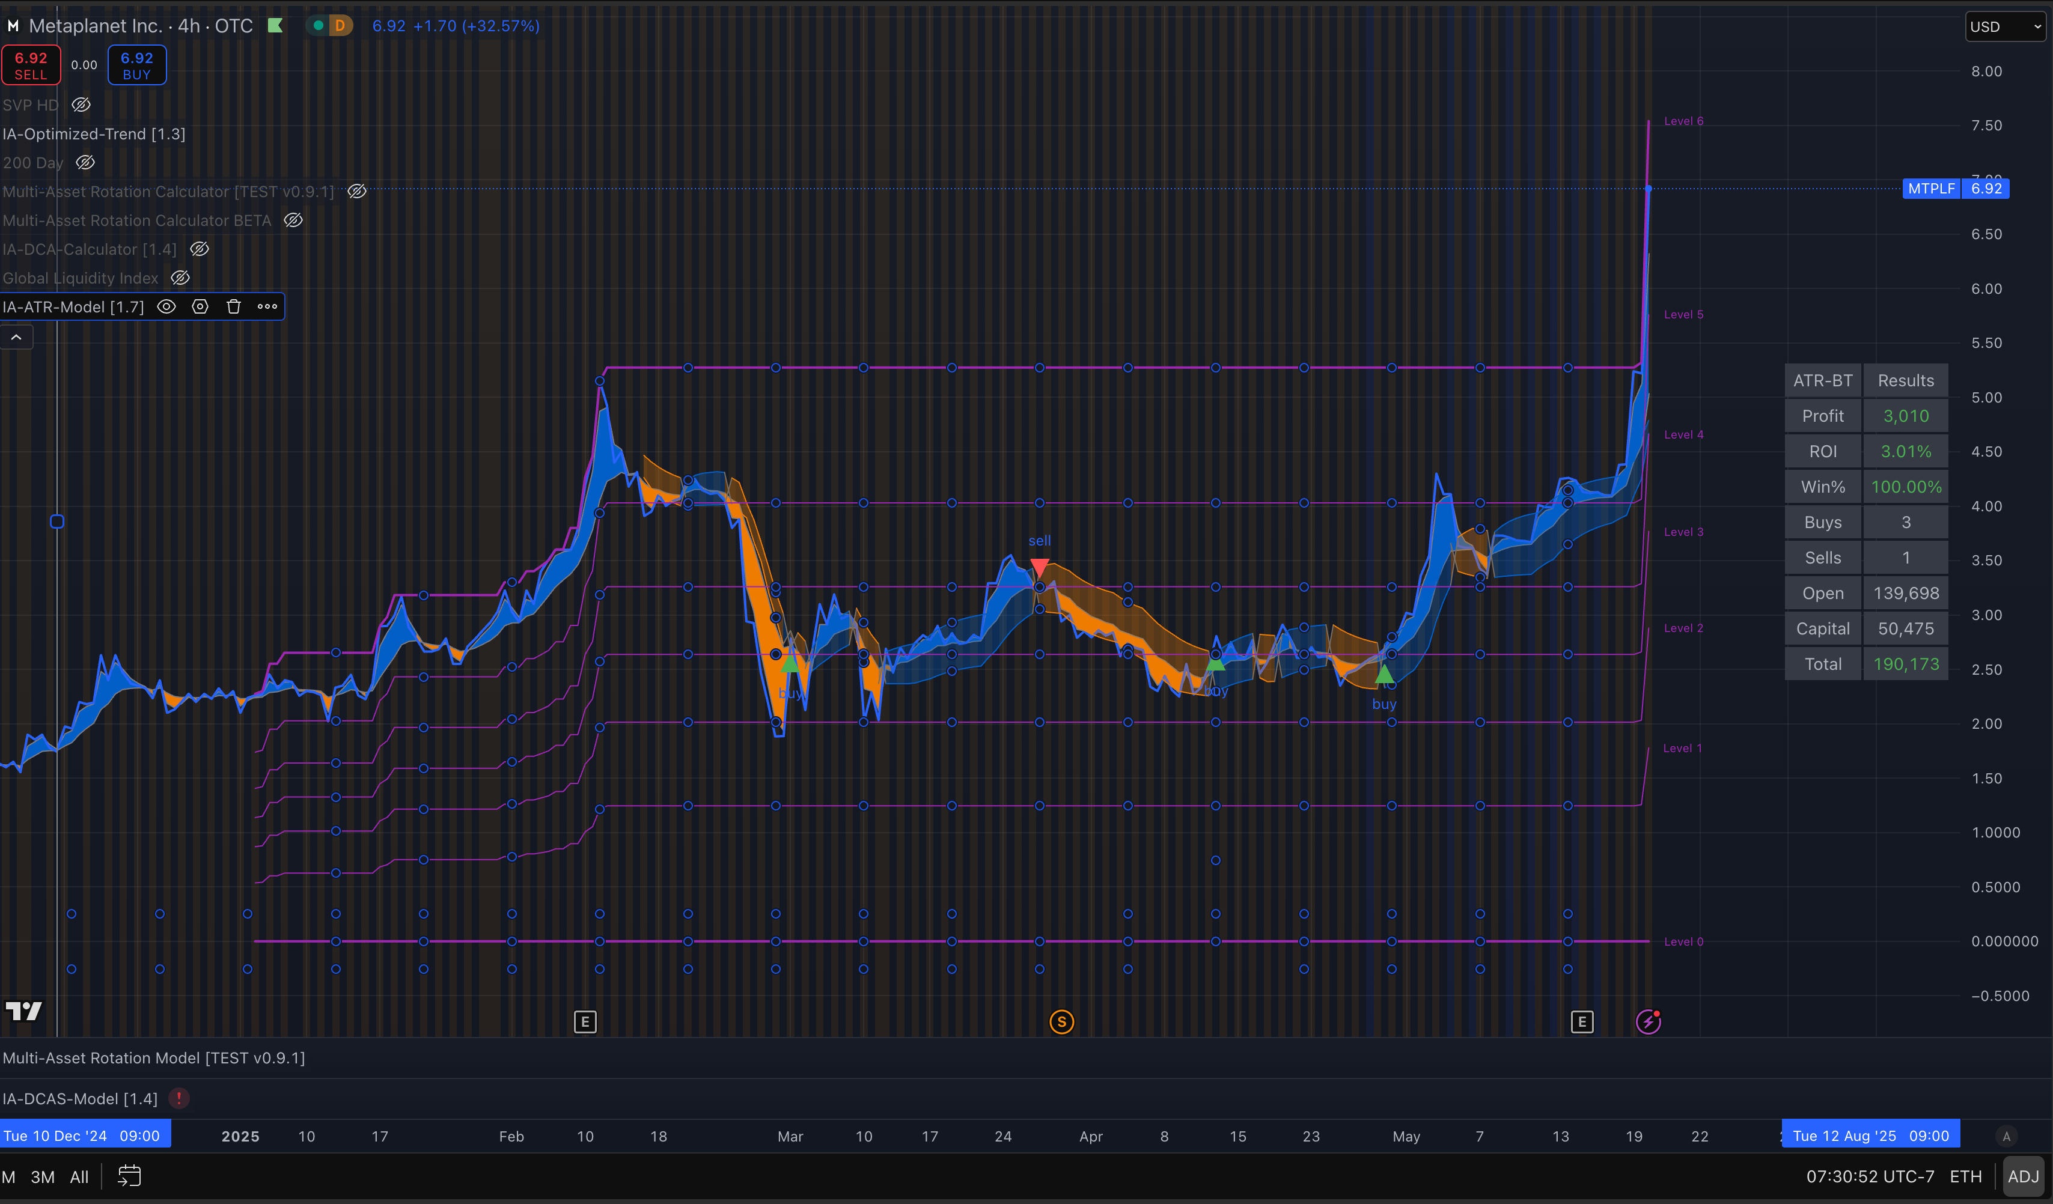The height and width of the screenshot is (1204, 2053).
Task: Click the green market status dot
Action: point(319,25)
